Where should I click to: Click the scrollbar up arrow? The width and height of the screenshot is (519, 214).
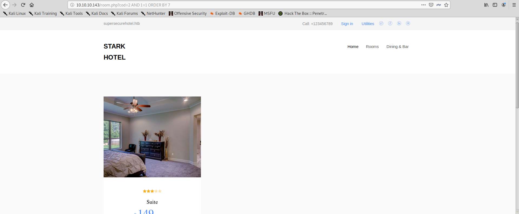pos(517,19)
